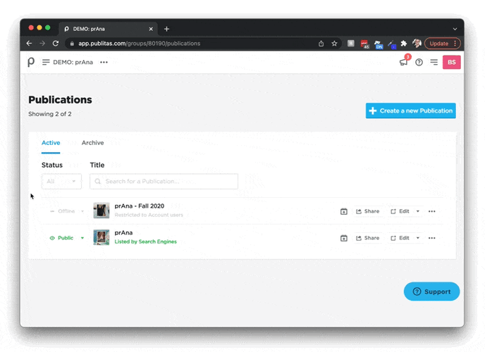The height and width of the screenshot is (352, 485).
Task: Open the Status All dropdown
Action: click(61, 181)
